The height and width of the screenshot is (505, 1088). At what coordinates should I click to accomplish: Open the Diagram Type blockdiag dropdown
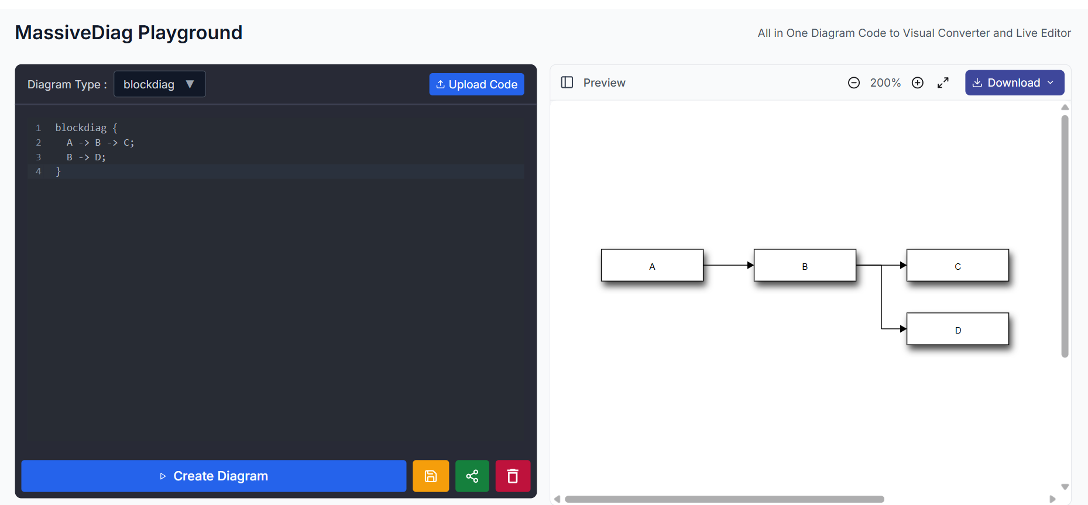(159, 84)
